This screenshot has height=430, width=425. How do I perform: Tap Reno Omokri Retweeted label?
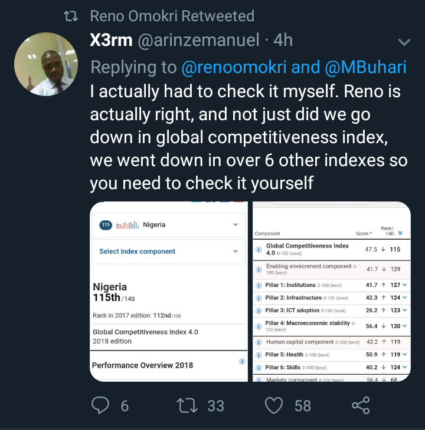point(172,16)
